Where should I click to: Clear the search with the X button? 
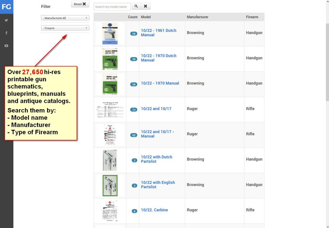click(145, 6)
